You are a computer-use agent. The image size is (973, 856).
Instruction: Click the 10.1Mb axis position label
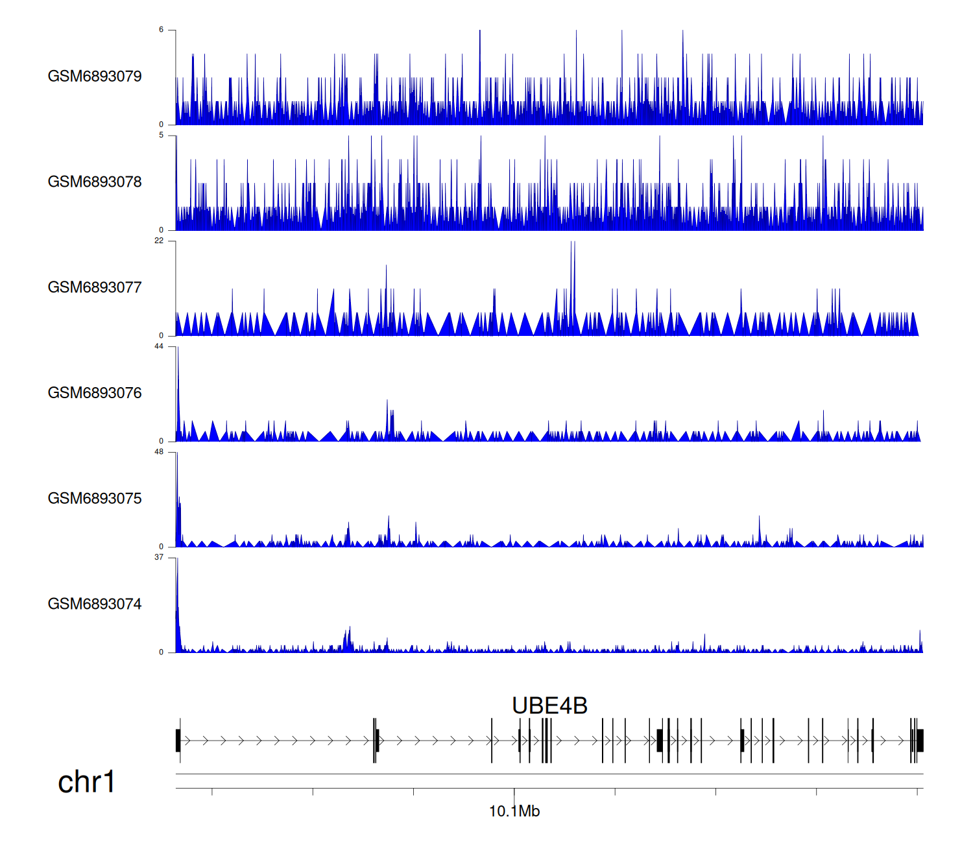click(x=514, y=811)
